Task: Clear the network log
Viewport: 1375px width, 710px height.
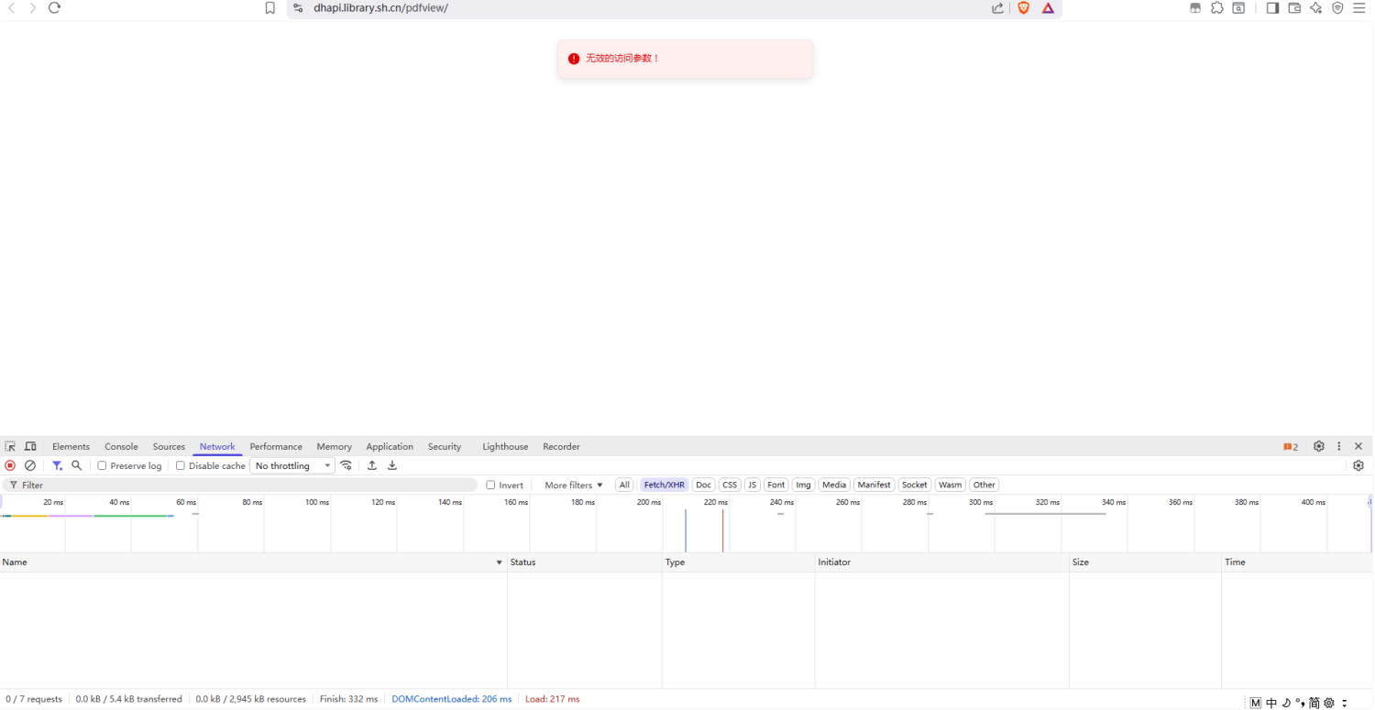Action: (30, 465)
